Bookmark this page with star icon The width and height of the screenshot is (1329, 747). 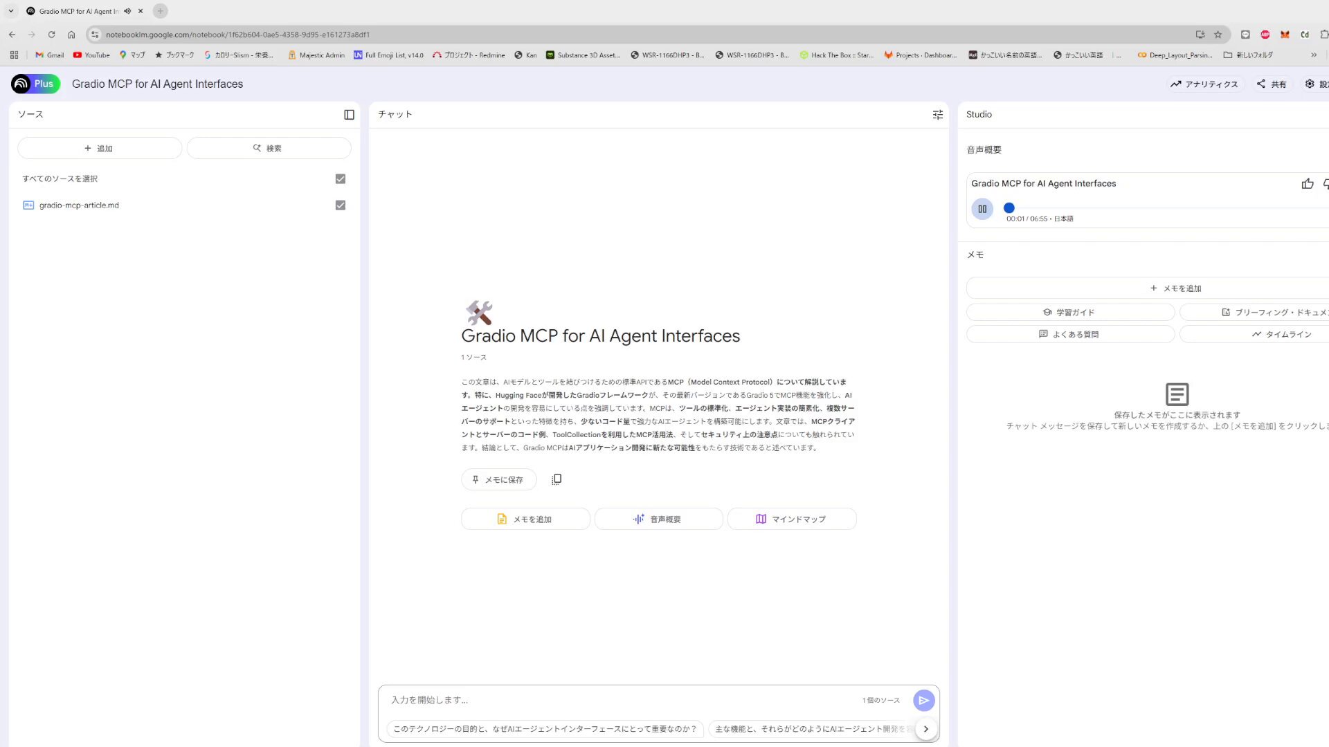coord(1218,35)
